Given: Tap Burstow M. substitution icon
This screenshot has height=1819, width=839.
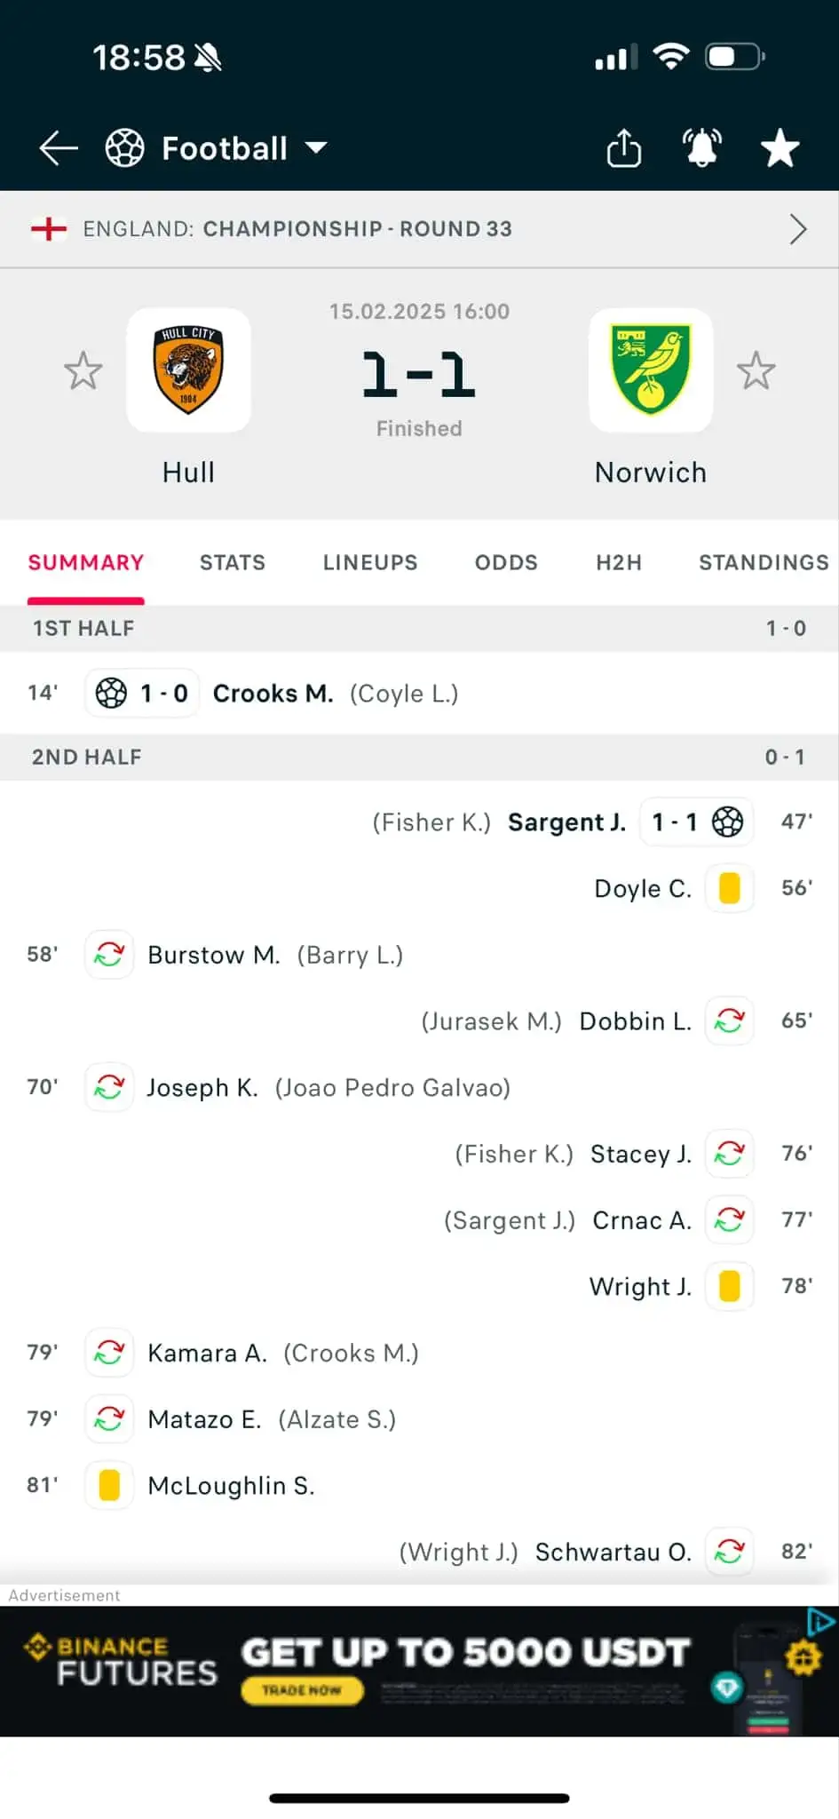Looking at the screenshot, I should coord(109,955).
